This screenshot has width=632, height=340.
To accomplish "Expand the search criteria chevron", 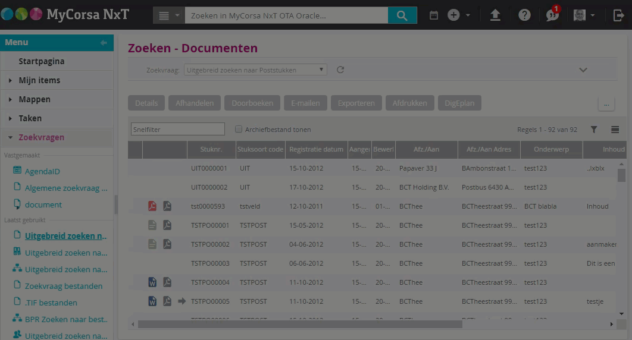I will tap(583, 70).
